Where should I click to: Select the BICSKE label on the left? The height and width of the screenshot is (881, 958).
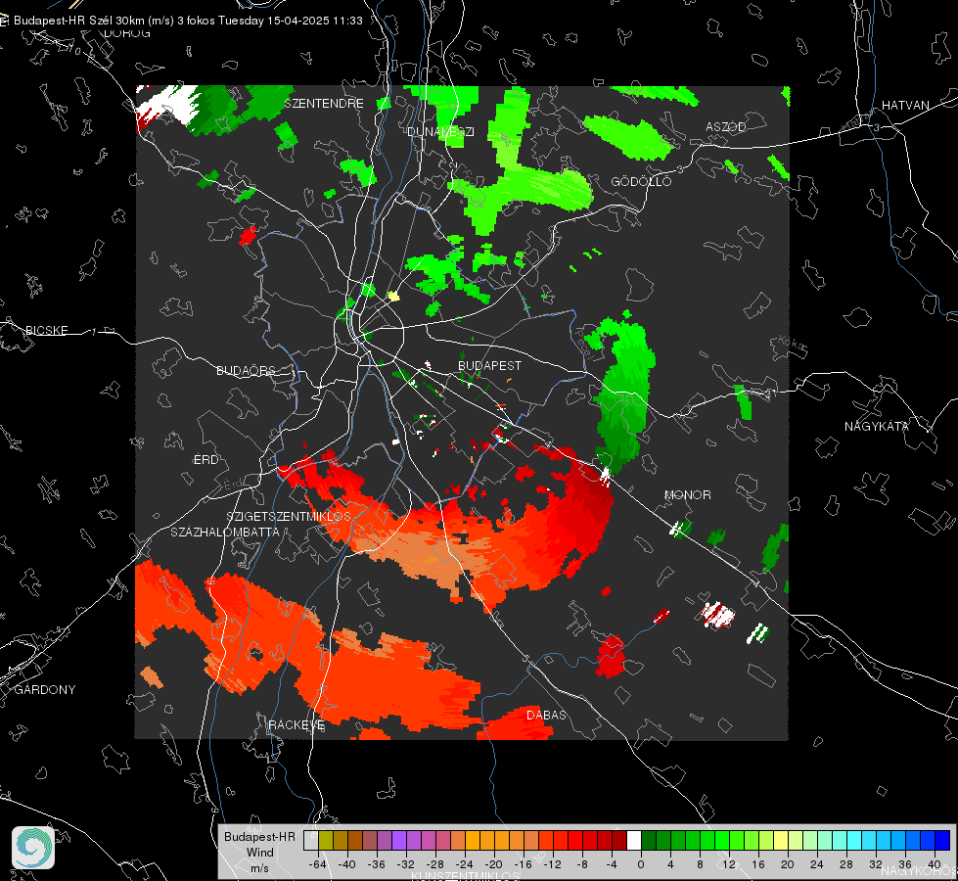[46, 330]
